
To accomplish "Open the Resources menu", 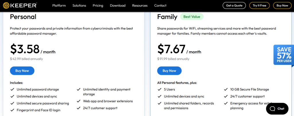I will pyautogui.click(x=140, y=5).
